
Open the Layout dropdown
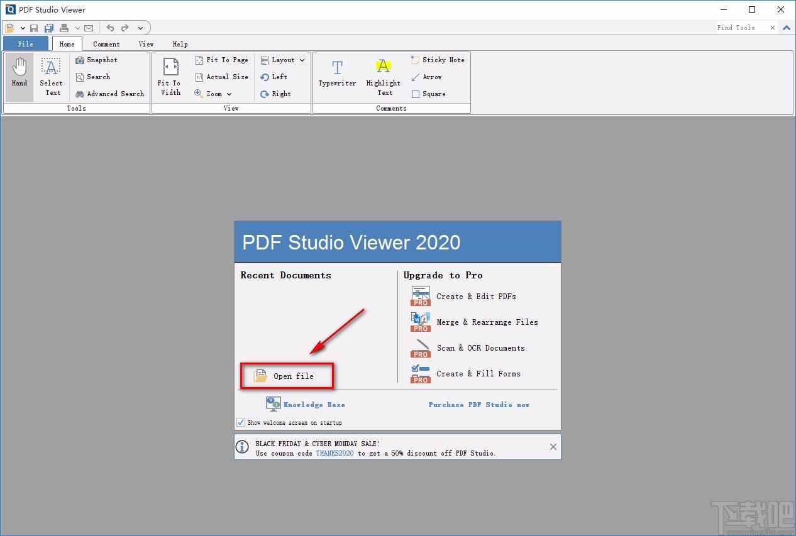[x=282, y=60]
